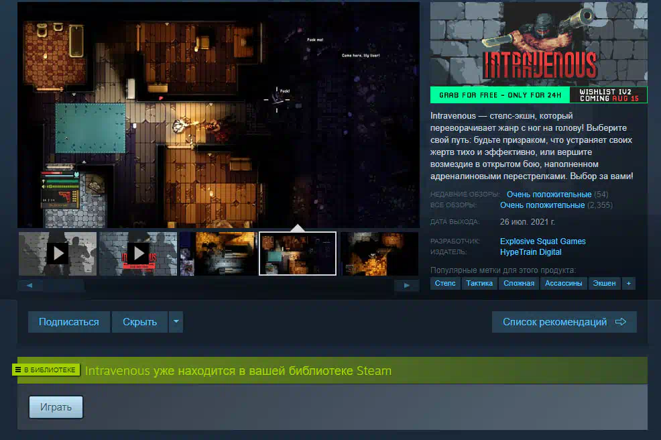Select the 'Стелс' tag
The image size is (661, 440).
[x=445, y=284]
